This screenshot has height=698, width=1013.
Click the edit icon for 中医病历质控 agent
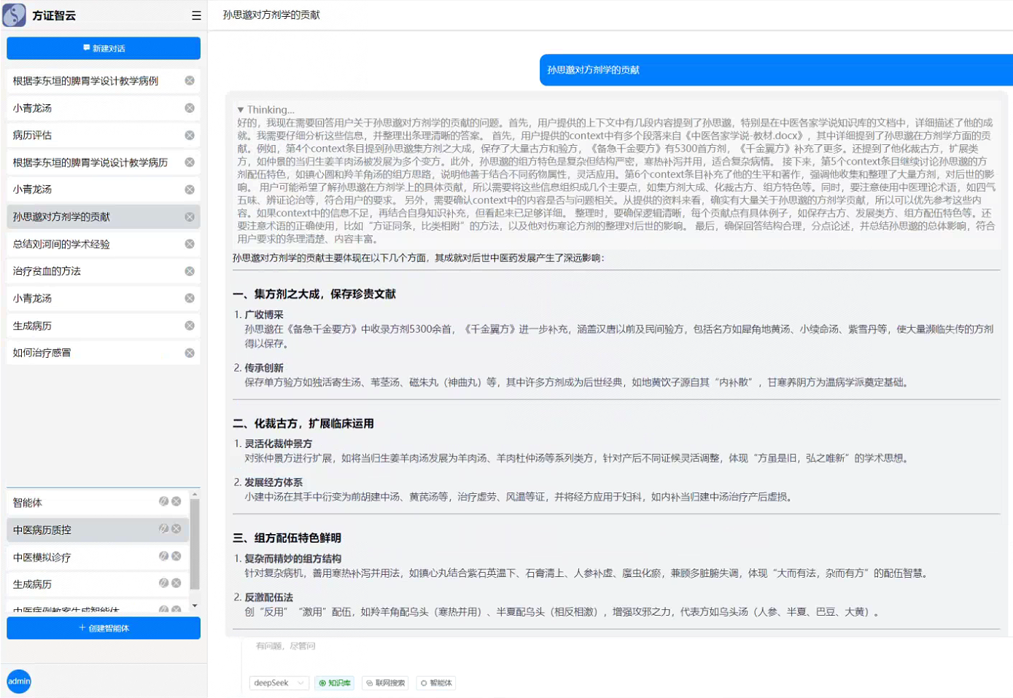[x=164, y=529]
